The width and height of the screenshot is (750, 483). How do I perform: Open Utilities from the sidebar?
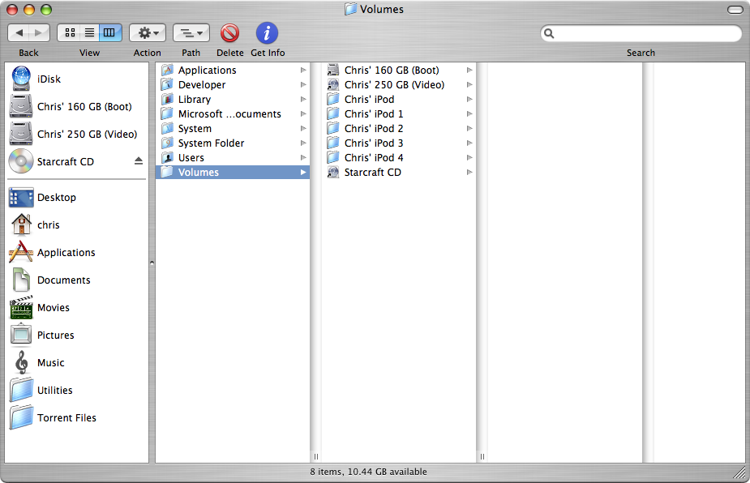tap(76, 391)
